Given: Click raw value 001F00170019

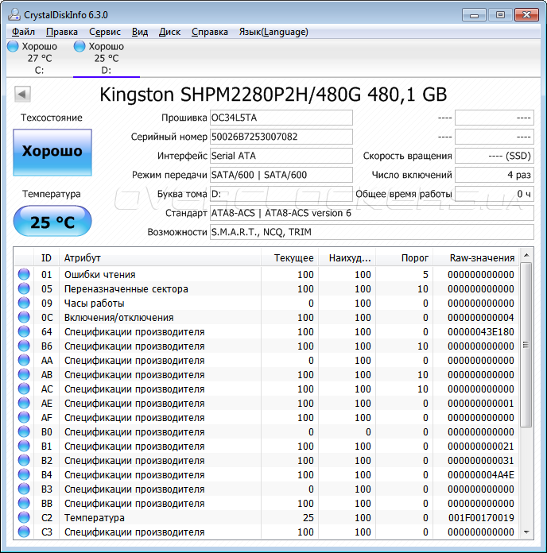Looking at the screenshot, I should 481,518.
